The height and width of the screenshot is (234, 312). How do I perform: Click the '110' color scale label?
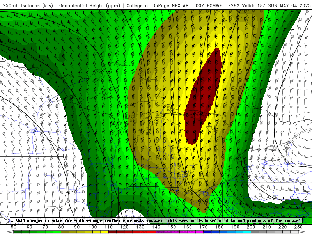(109, 227)
